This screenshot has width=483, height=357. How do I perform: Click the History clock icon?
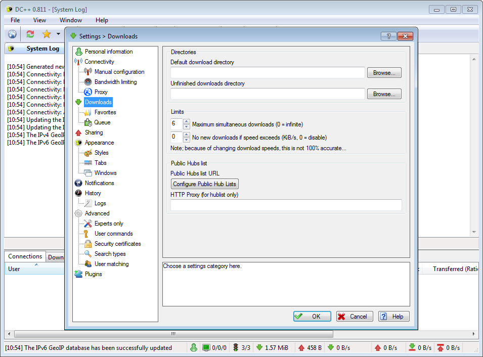pos(78,193)
